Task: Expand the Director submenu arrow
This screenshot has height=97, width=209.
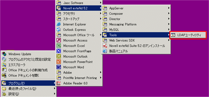Action: tap(169, 19)
